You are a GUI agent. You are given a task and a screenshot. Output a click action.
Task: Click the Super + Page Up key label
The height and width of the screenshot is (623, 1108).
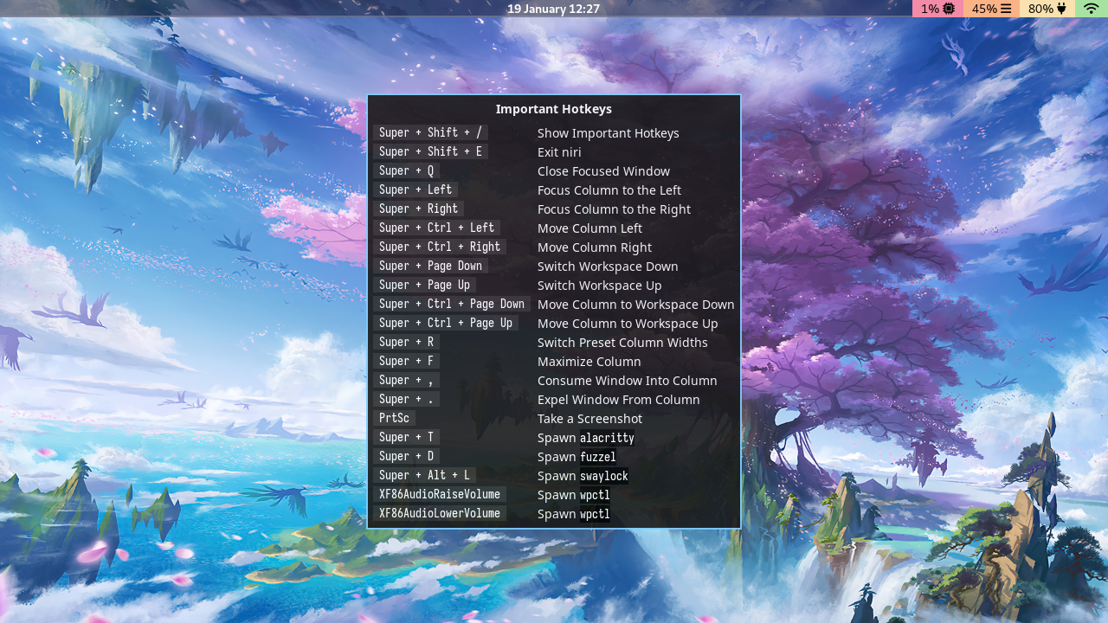[424, 285]
